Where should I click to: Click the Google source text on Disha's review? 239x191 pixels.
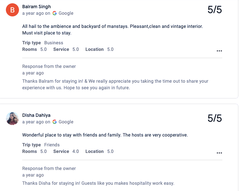[x=66, y=122]
